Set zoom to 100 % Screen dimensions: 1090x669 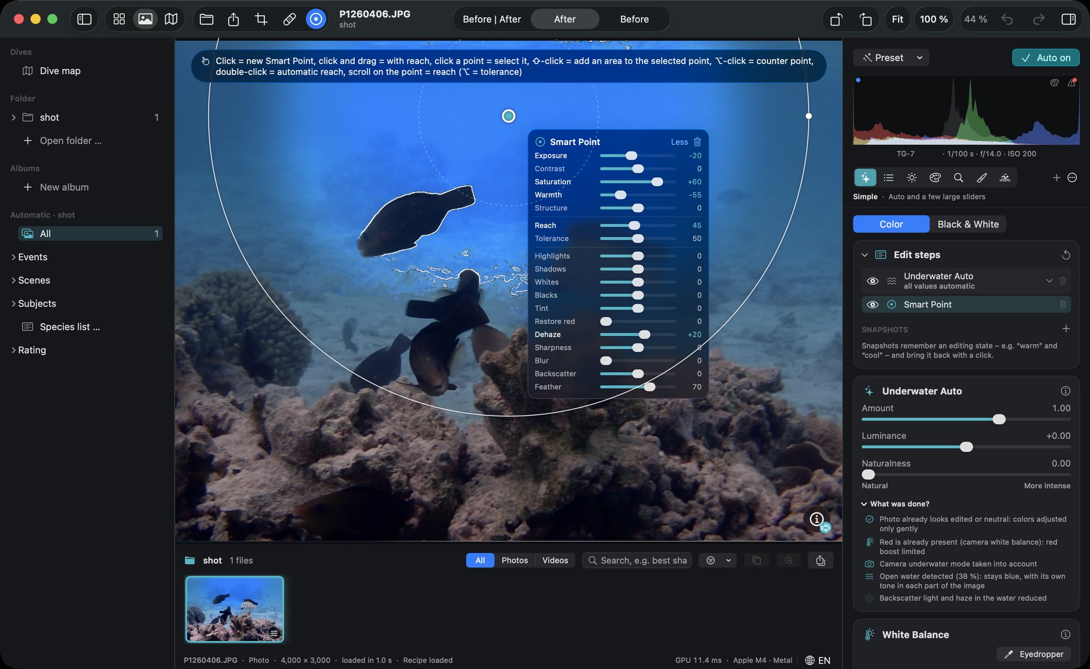(x=934, y=19)
